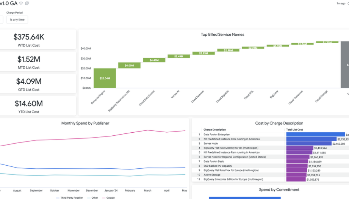
Task: Click the Active Storage purple cost bar
Action: pos(296,175)
